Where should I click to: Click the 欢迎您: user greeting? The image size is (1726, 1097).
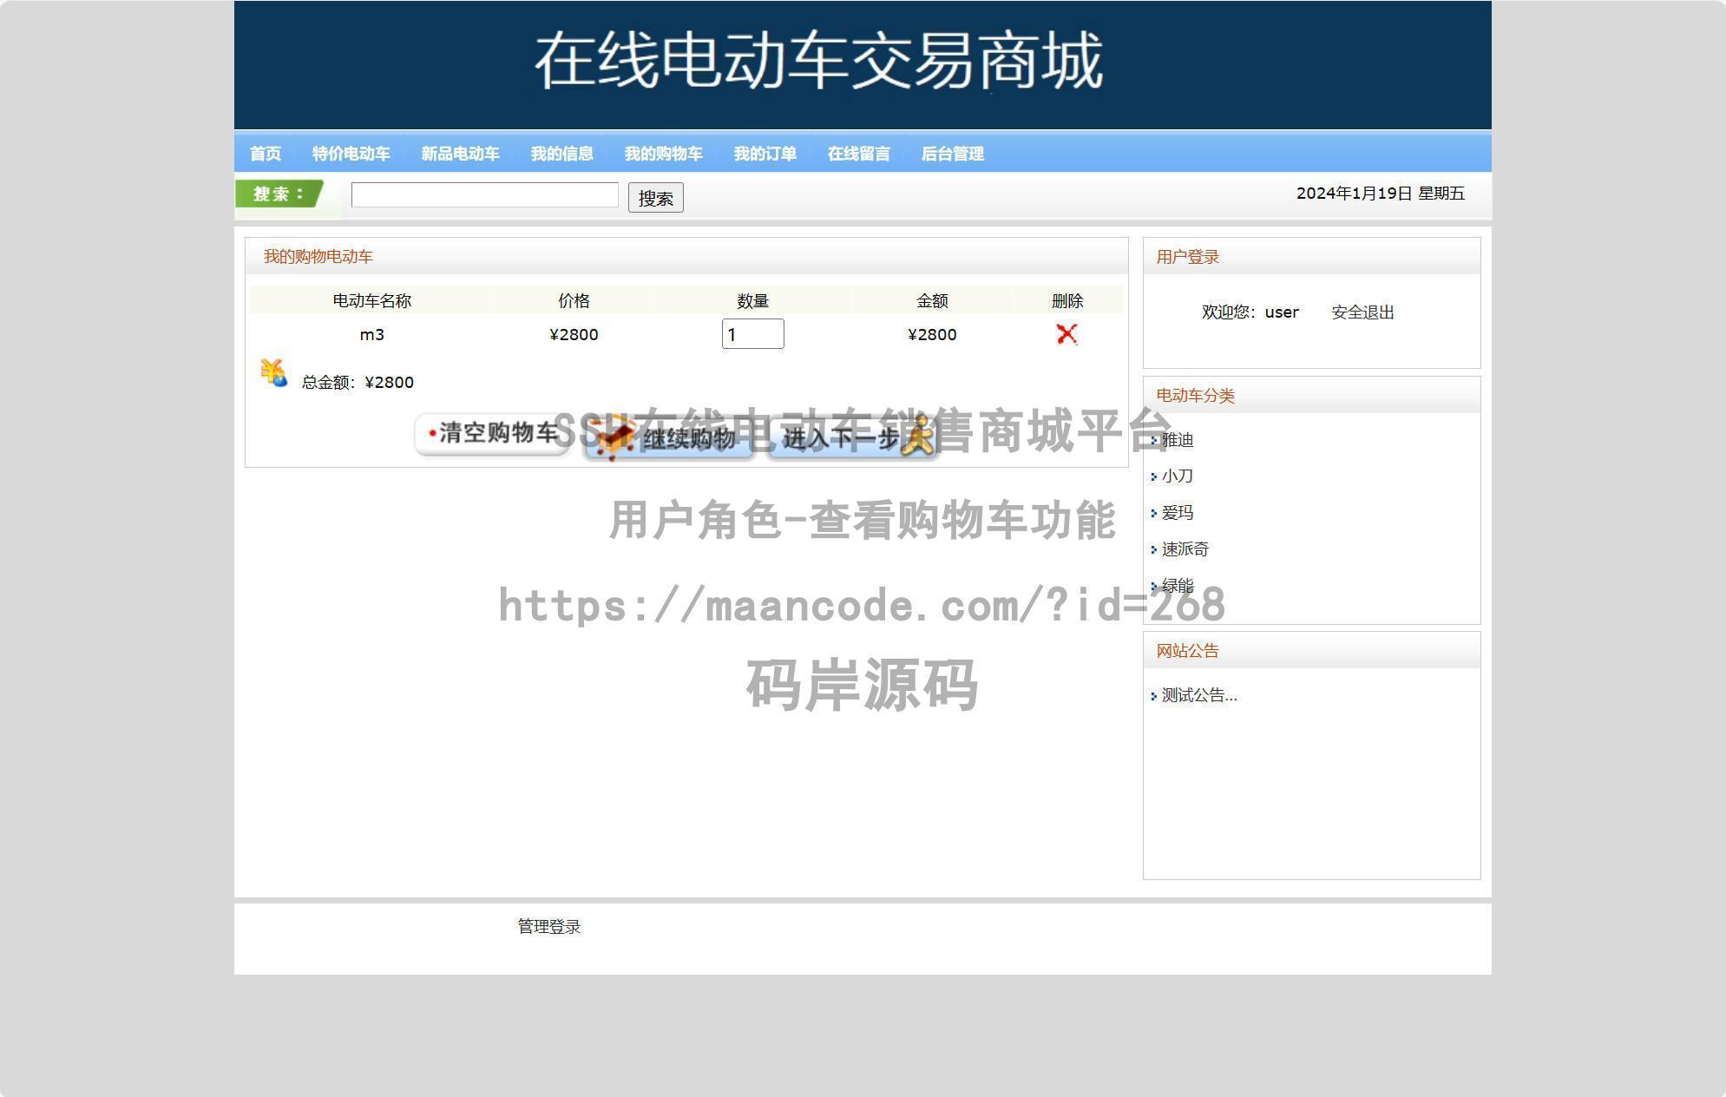tap(1250, 312)
